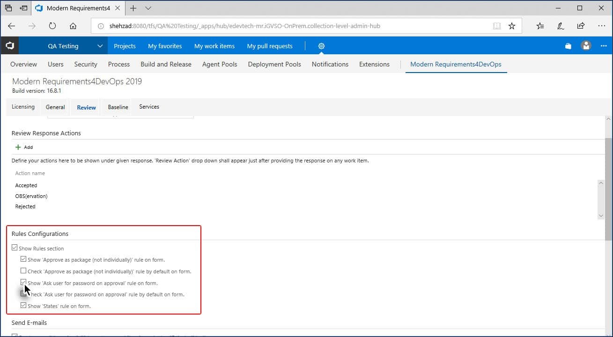Click set these tabs aside icon

pos(23,8)
